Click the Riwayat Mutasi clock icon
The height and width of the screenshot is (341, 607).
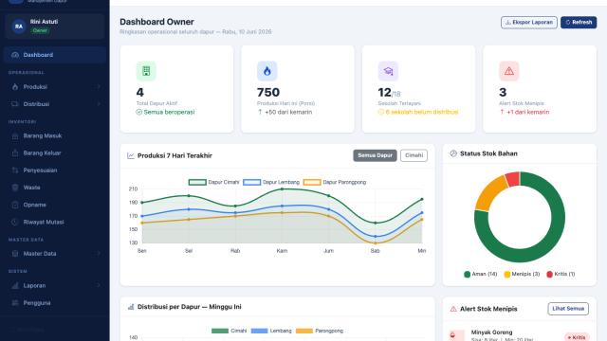point(15,222)
